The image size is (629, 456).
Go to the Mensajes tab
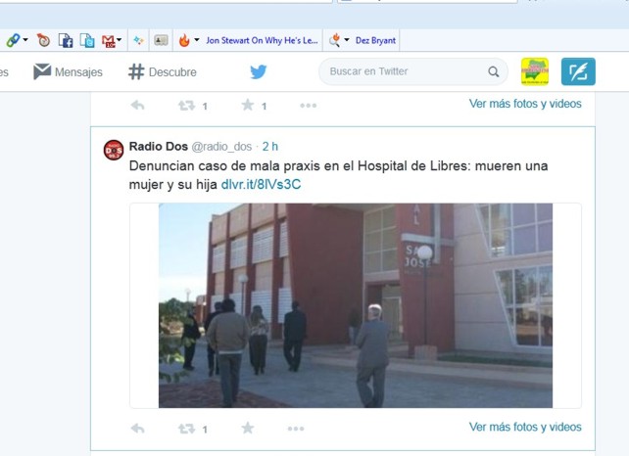(x=68, y=71)
